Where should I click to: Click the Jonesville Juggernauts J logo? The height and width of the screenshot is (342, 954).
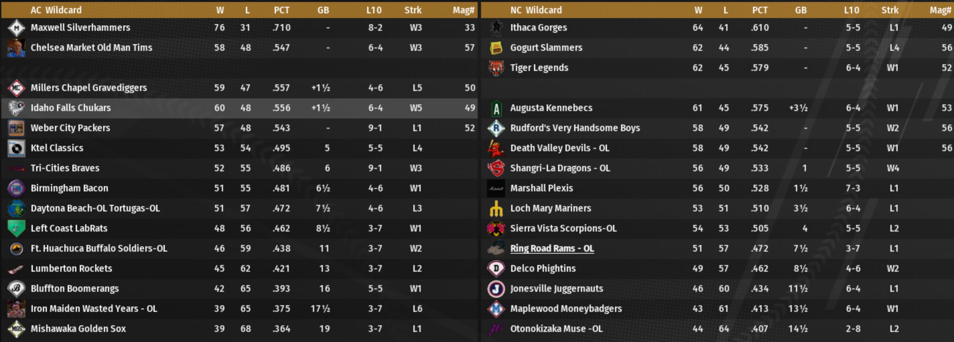click(496, 289)
